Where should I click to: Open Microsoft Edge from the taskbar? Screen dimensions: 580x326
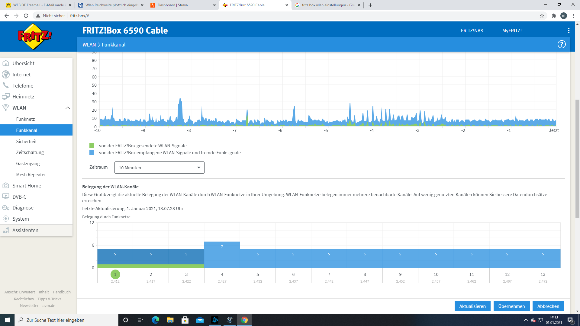coord(155,320)
